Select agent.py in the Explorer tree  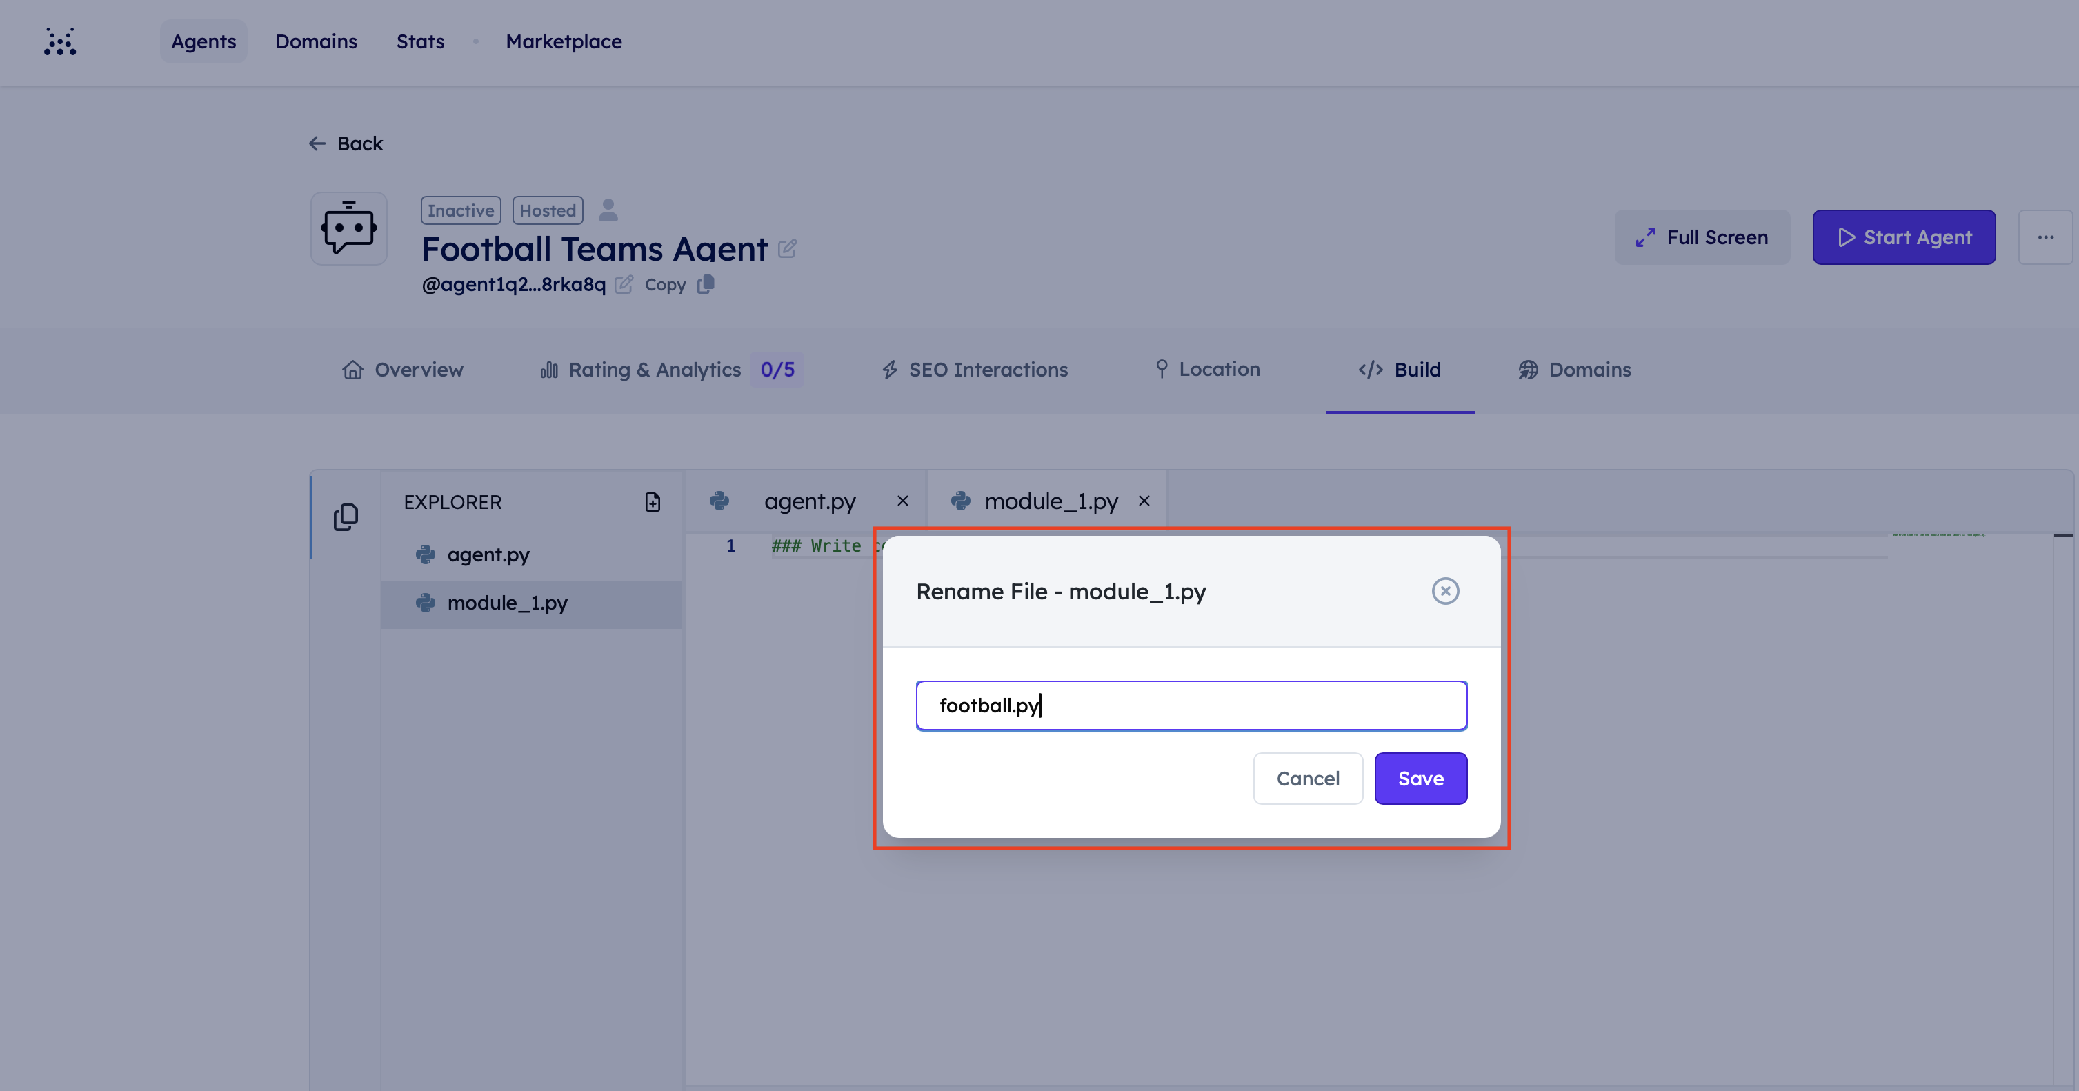point(488,555)
